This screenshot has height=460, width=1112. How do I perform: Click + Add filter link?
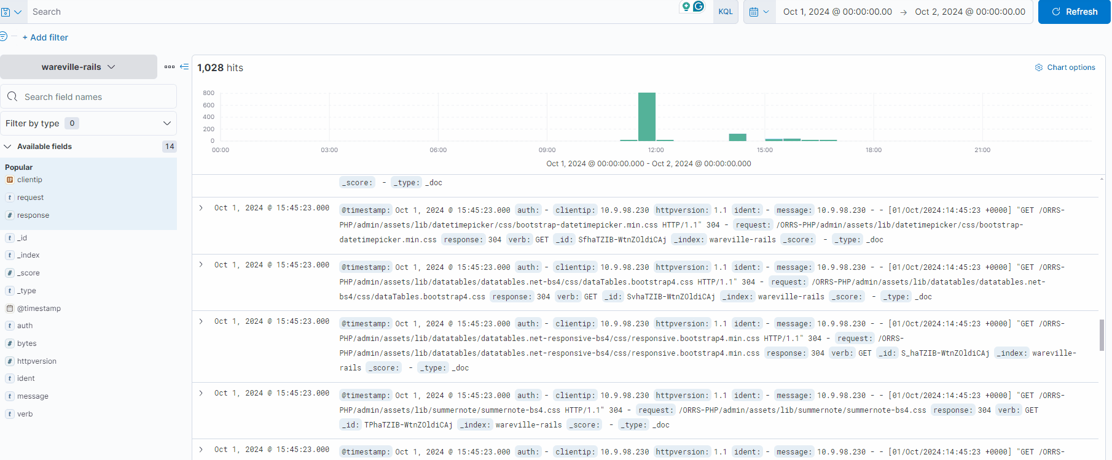click(45, 37)
